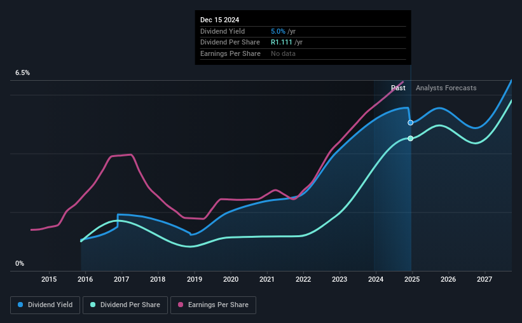Select the 2026 x-axis label

tap(448, 279)
